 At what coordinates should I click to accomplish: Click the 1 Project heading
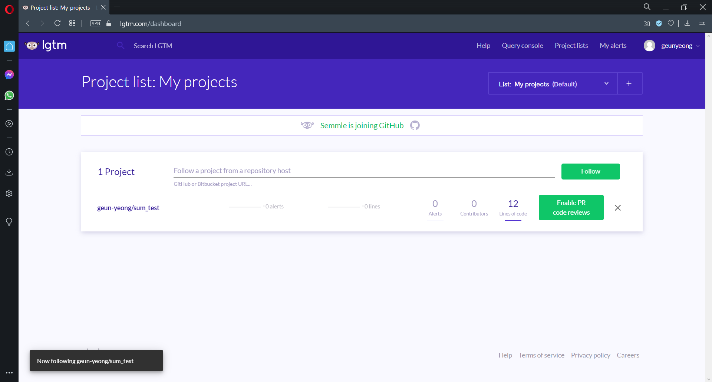[x=116, y=172]
